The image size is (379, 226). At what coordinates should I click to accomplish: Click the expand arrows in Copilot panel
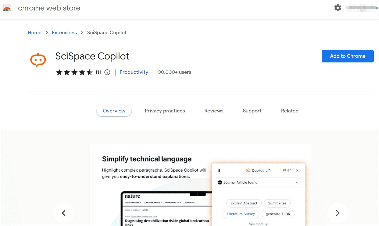point(268,170)
